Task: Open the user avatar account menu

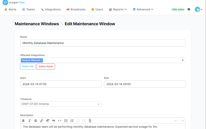Action: 199,10
